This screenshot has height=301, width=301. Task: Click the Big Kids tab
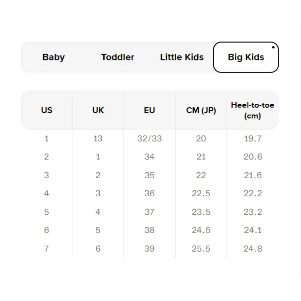pyautogui.click(x=246, y=57)
